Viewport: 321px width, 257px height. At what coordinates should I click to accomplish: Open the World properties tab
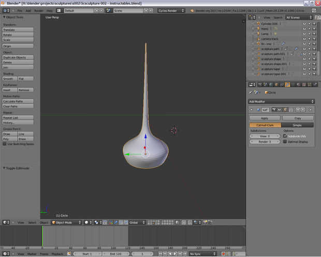(x=271, y=84)
